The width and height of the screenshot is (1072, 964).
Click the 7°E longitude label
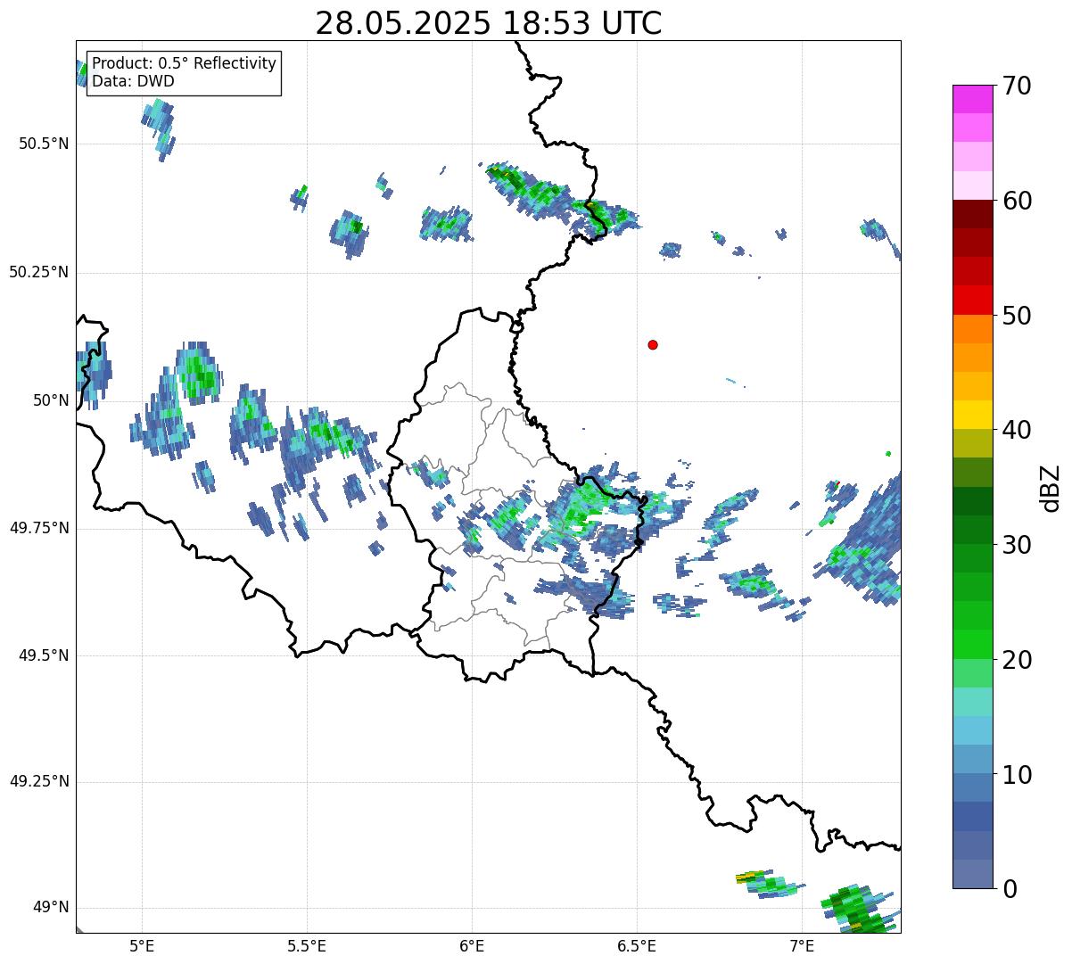click(803, 945)
